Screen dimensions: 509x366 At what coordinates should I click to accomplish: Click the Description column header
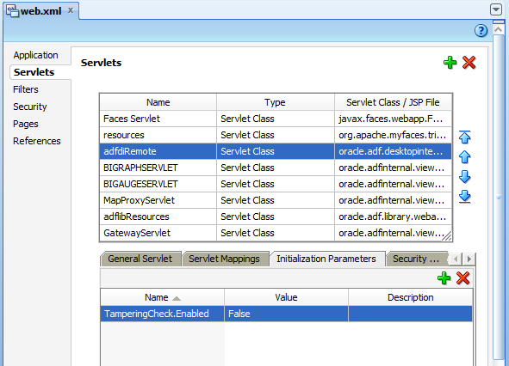tap(410, 297)
